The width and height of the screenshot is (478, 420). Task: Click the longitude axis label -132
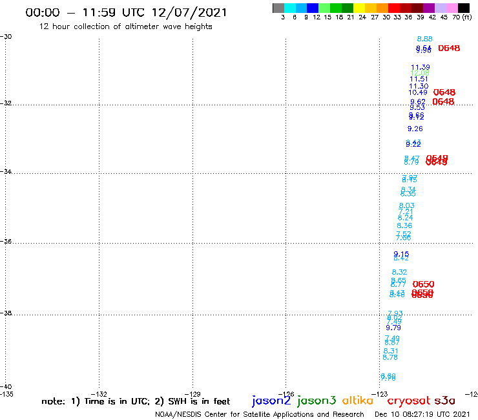99,394
